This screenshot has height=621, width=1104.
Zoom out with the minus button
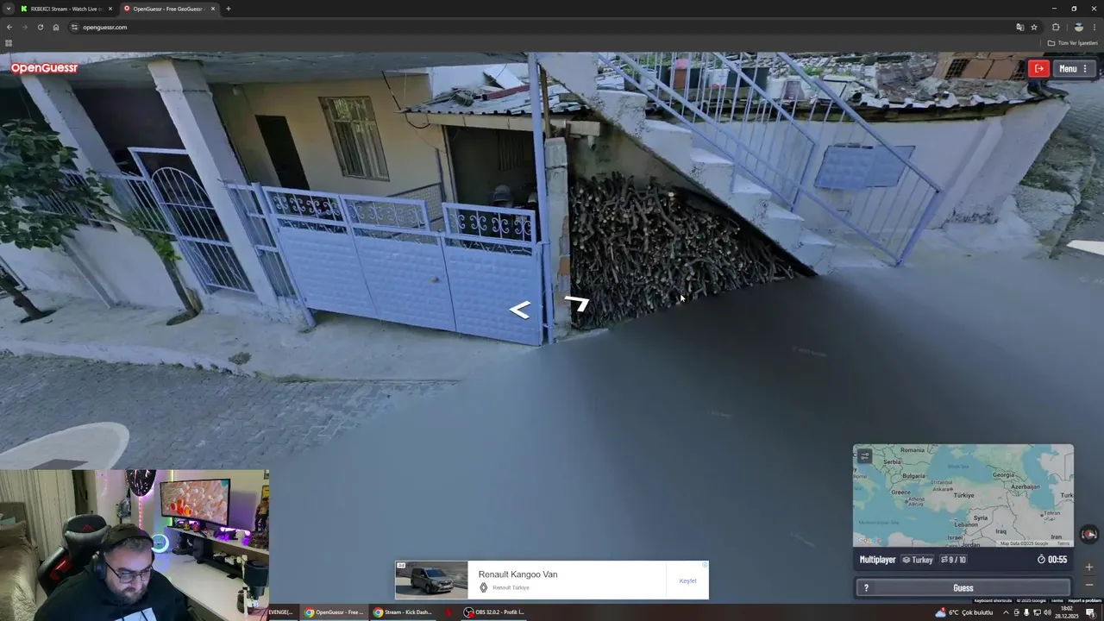pos(1089,584)
